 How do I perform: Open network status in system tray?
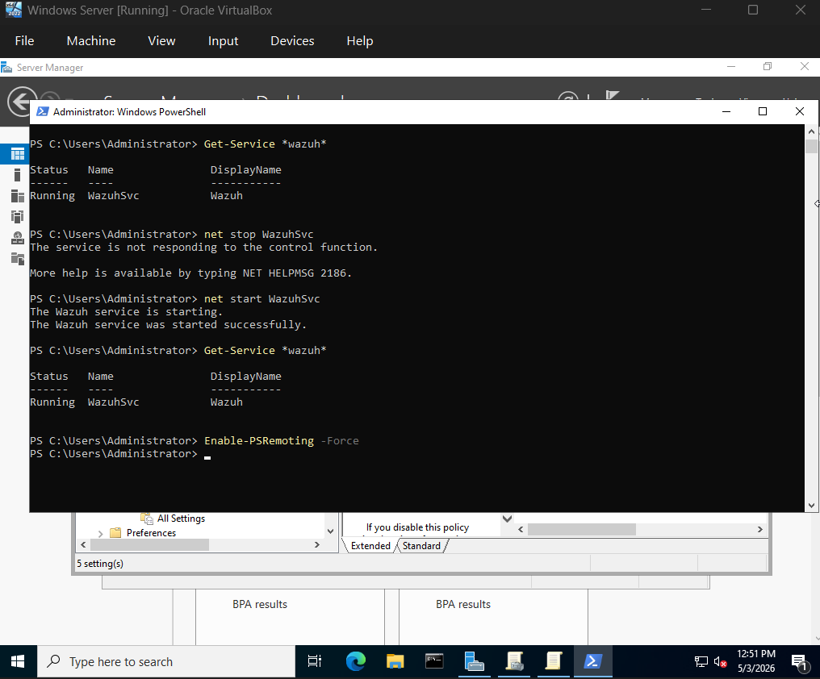(701, 662)
